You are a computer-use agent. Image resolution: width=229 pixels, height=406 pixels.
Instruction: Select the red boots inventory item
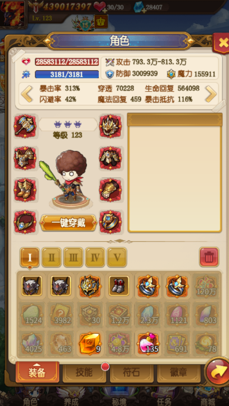(119, 286)
